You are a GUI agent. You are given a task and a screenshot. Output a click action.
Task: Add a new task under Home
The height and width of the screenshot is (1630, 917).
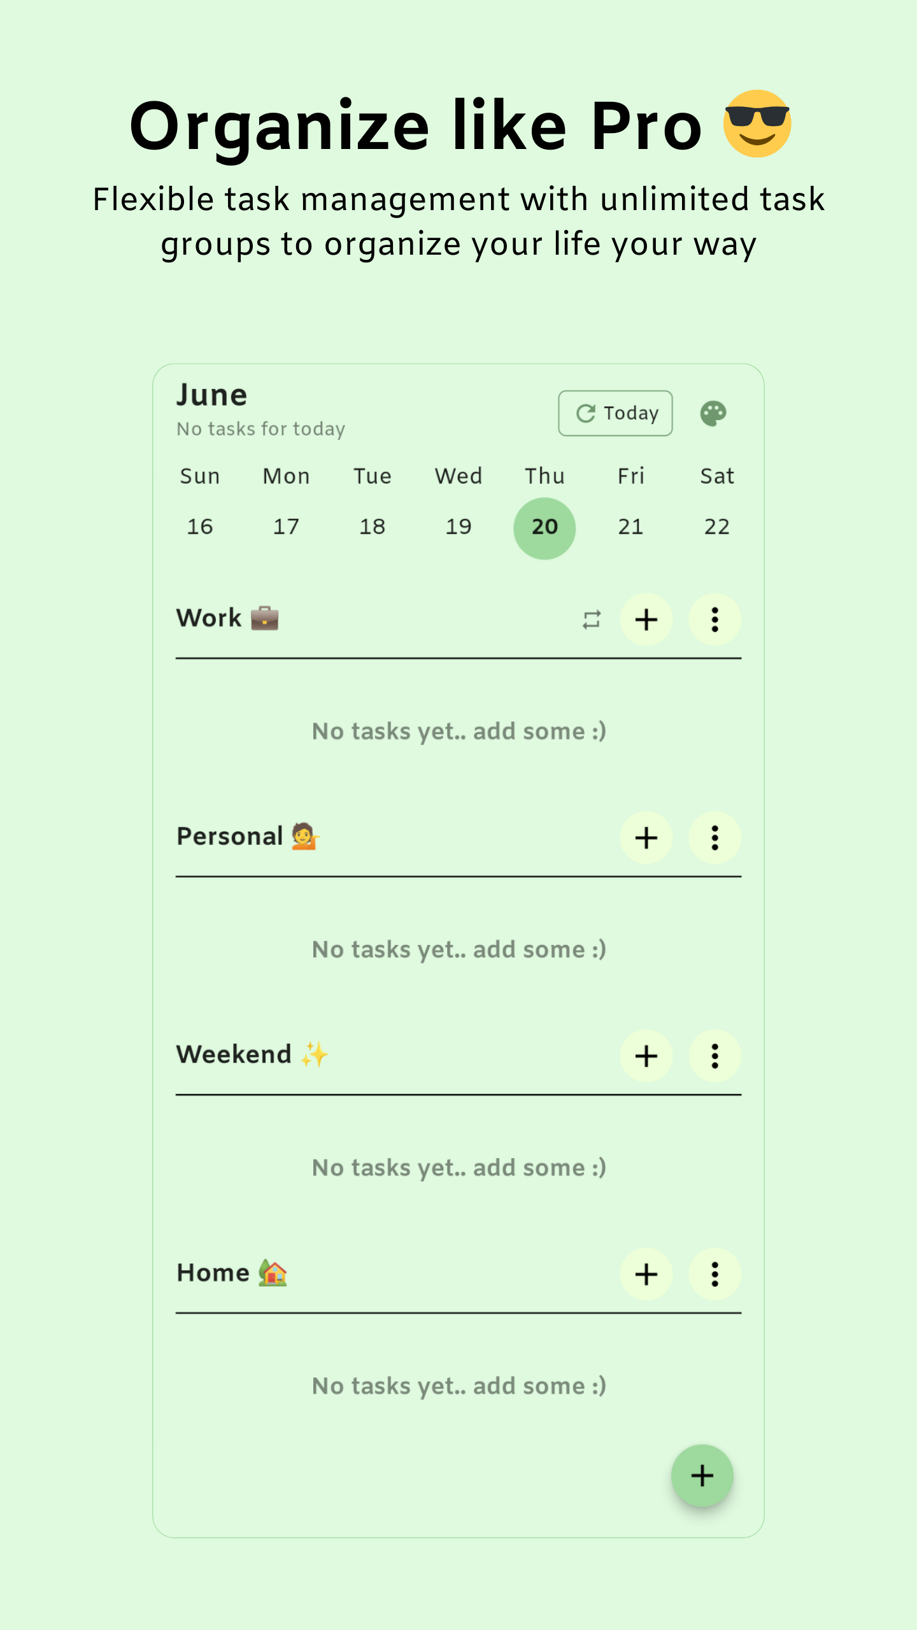[x=646, y=1274]
